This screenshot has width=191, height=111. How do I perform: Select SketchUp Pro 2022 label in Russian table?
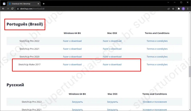click(x=32, y=102)
